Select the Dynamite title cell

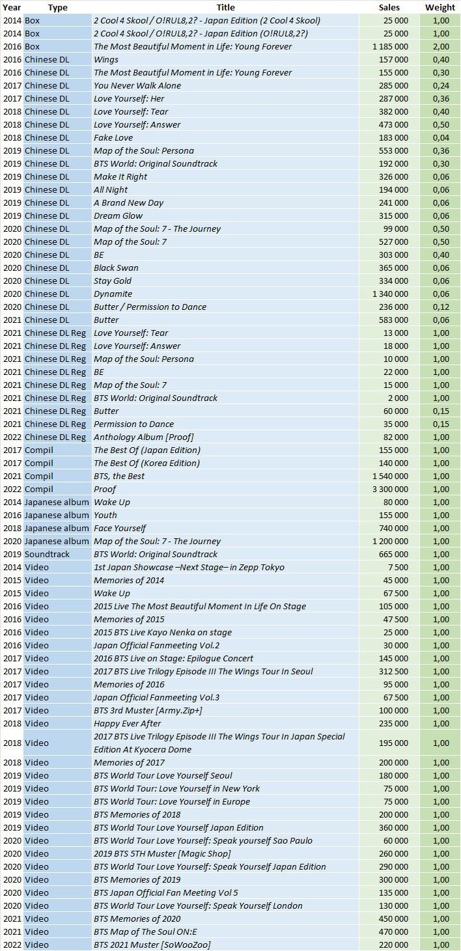(x=113, y=294)
